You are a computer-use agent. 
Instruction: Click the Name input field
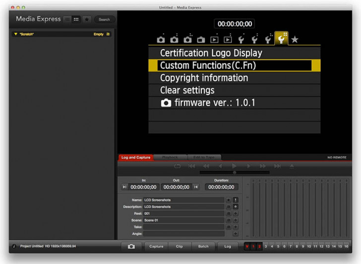[x=183, y=200]
